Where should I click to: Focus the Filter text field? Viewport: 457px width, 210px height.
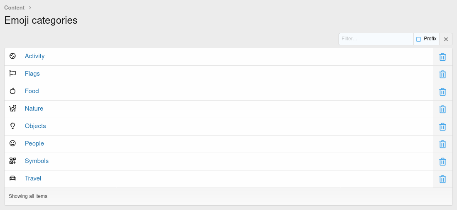[376, 39]
